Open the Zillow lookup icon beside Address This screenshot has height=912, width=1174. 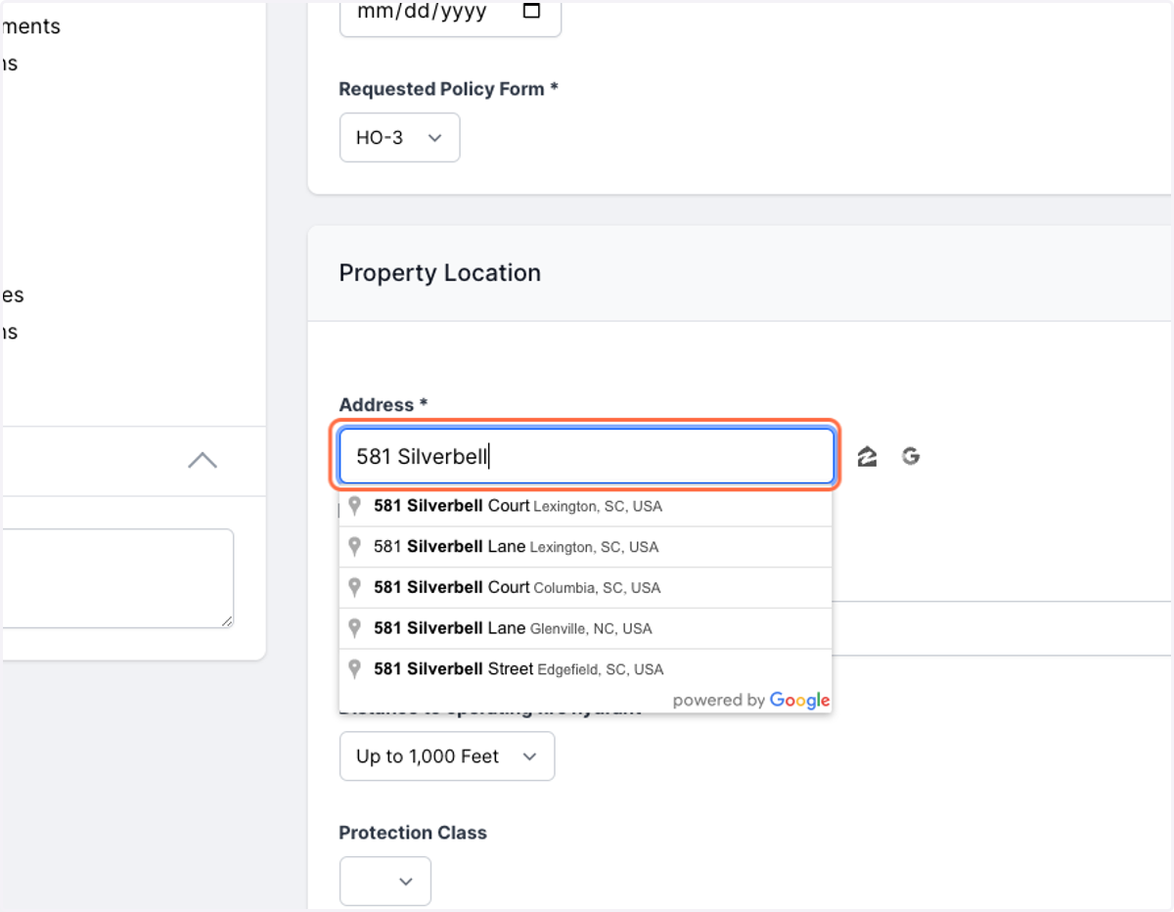[x=867, y=457]
